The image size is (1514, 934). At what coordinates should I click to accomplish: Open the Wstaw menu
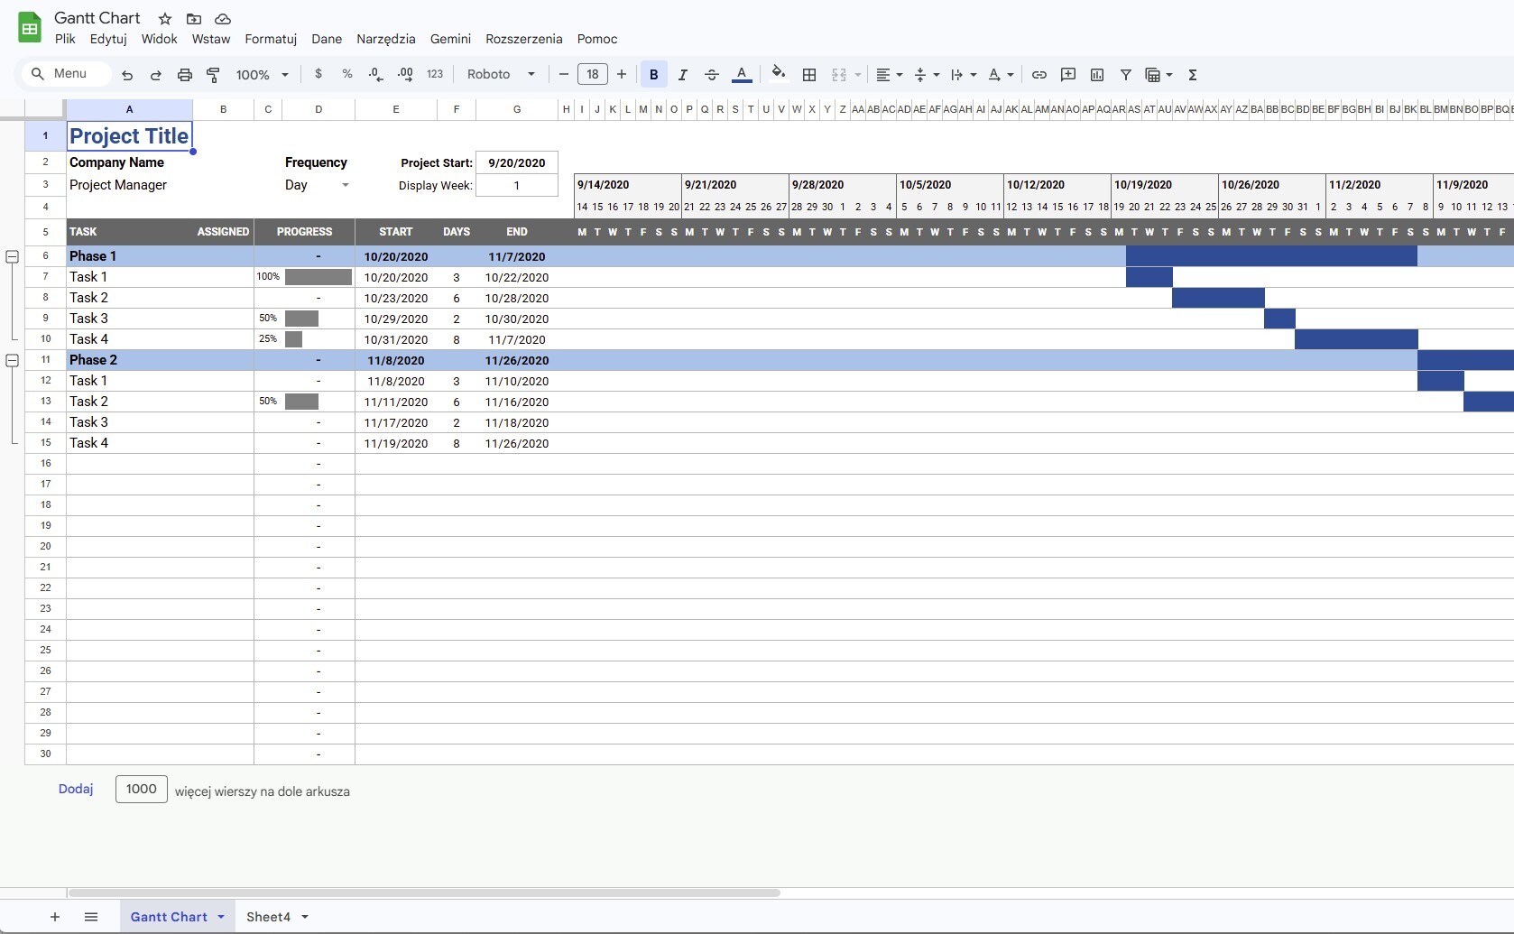[x=211, y=39]
